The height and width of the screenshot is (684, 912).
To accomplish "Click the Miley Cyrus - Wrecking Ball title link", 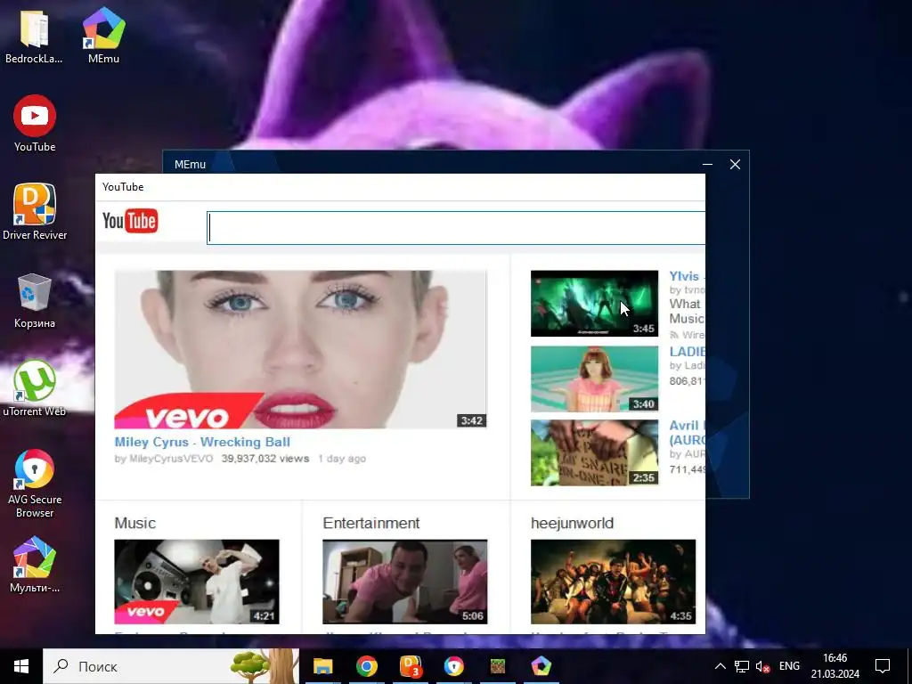I will [202, 442].
